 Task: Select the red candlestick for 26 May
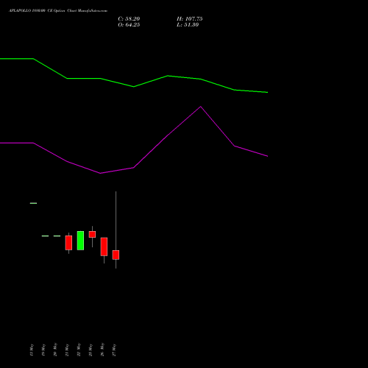tap(104, 247)
